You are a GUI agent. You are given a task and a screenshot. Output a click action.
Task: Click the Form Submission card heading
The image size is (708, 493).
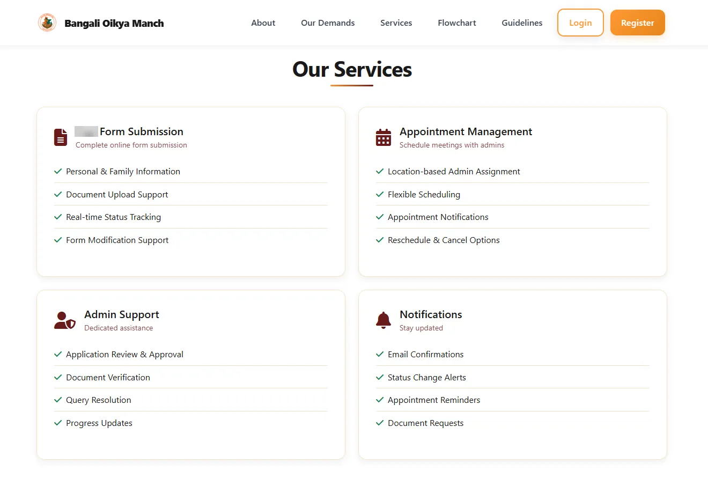point(142,131)
